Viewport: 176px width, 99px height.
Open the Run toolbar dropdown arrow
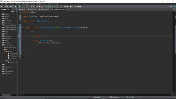pyautogui.click(x=21, y=7)
